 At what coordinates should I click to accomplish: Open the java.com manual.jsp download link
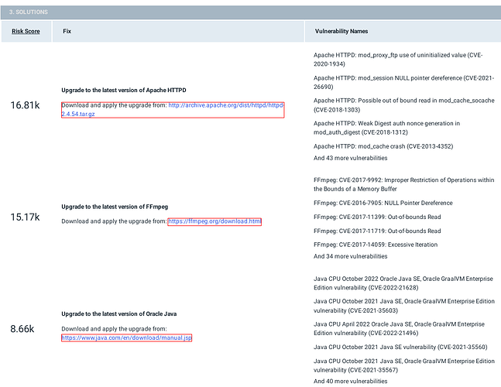126,337
